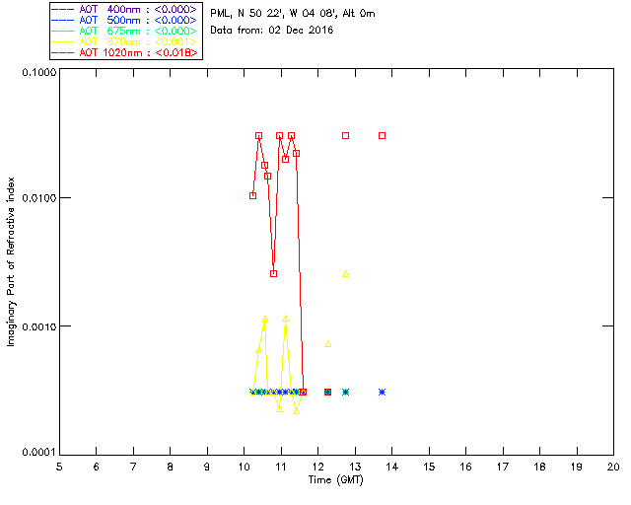Click the x-axis tick label 13
Screen dimensions: 631x505
click(355, 467)
